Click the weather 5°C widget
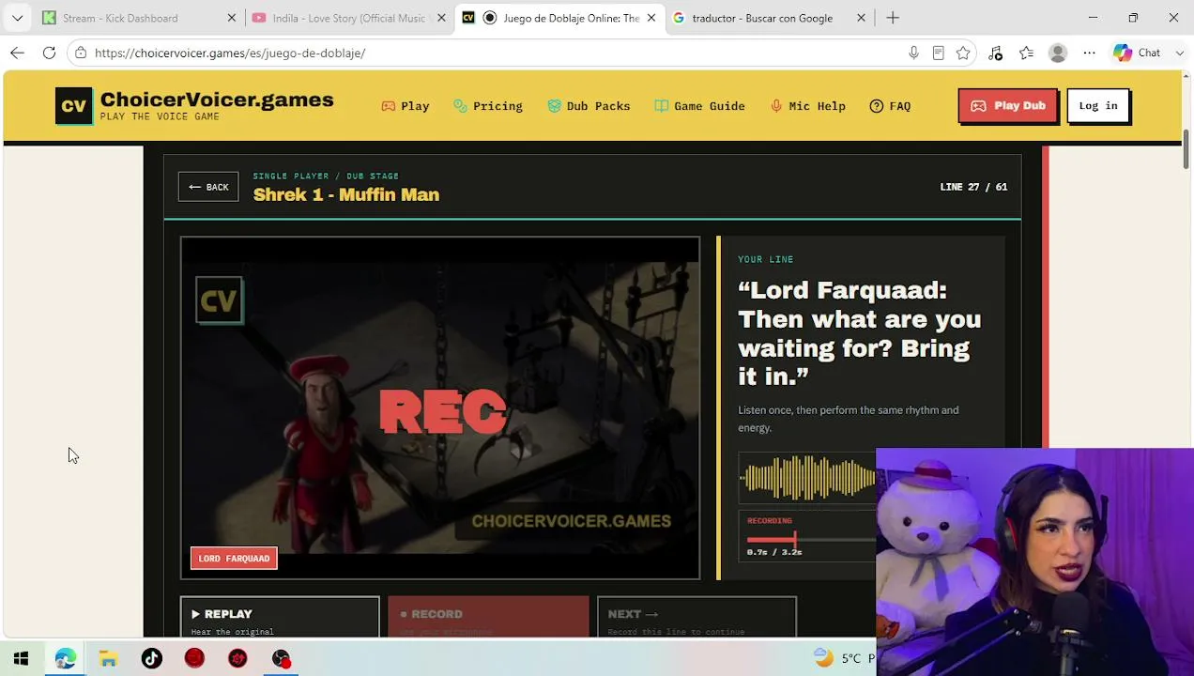The image size is (1194, 676). coord(843,658)
